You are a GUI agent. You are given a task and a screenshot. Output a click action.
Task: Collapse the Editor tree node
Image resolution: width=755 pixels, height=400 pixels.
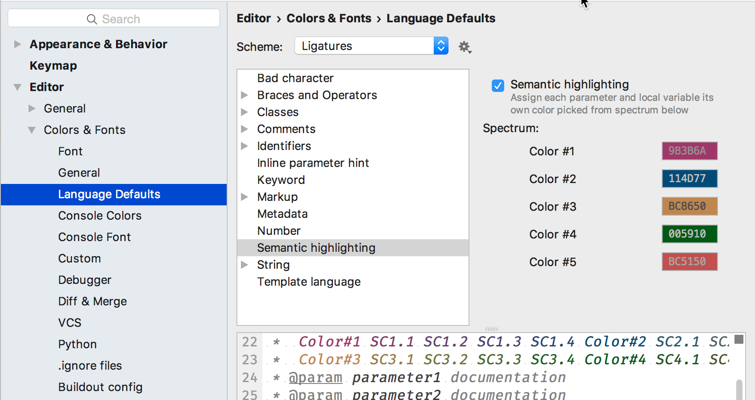(17, 87)
